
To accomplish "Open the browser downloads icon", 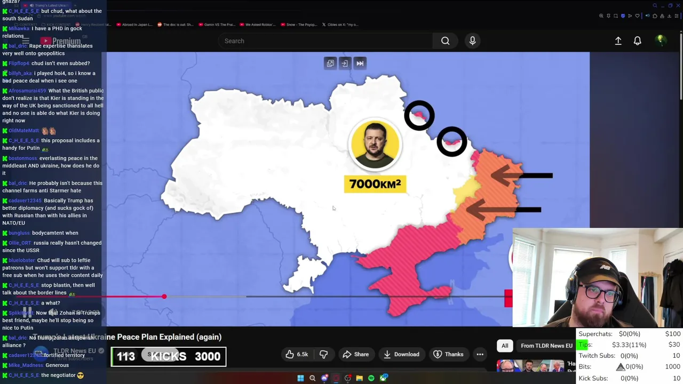I will point(669,16).
